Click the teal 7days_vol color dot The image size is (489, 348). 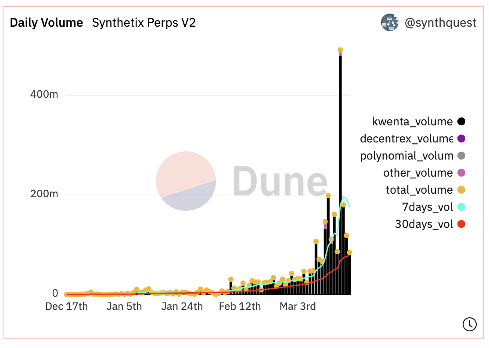pyautogui.click(x=461, y=207)
